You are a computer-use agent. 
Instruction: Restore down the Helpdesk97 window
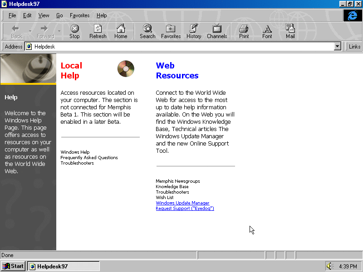(x=350, y=4)
